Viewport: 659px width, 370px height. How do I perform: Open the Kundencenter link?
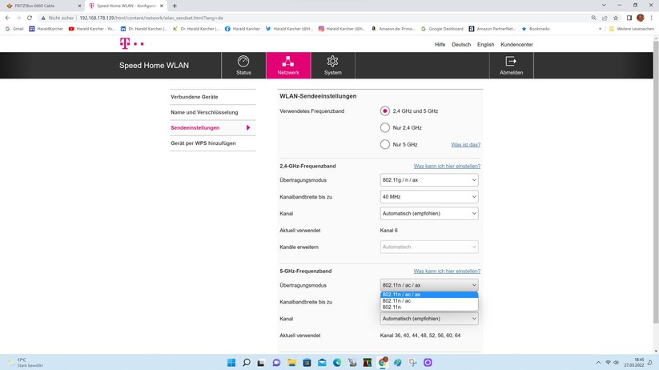click(x=516, y=45)
